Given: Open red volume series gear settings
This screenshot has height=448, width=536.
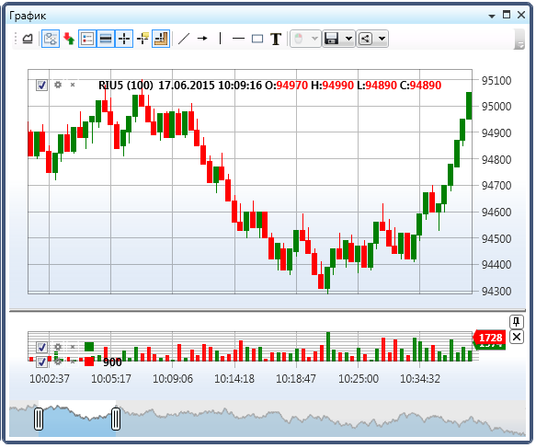Looking at the screenshot, I should click(x=58, y=362).
